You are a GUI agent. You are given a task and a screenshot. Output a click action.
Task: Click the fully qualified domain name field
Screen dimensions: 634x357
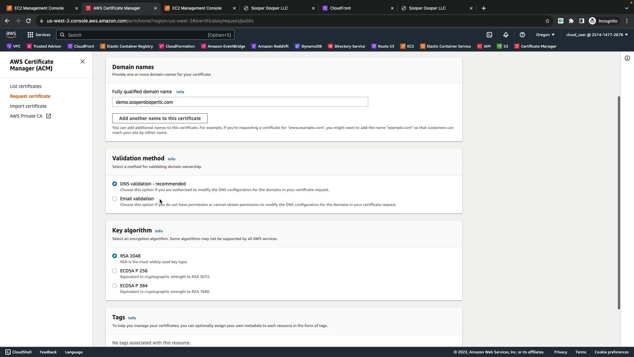click(240, 102)
